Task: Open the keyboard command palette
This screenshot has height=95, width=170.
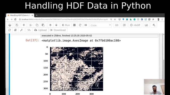Action: (117, 25)
